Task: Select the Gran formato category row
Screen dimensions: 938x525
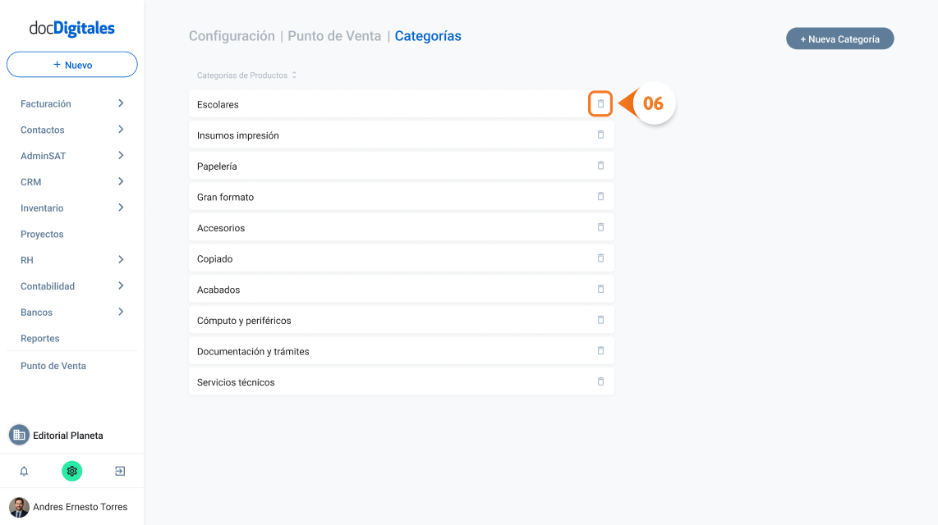Action: [x=402, y=197]
